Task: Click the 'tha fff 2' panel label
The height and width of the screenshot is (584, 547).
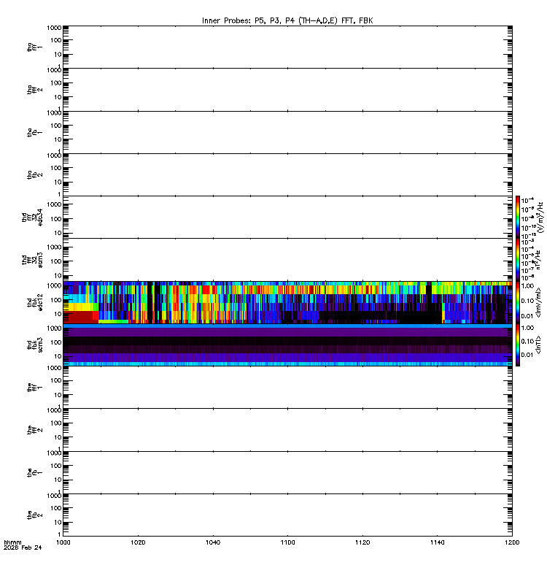Action: click(34, 90)
